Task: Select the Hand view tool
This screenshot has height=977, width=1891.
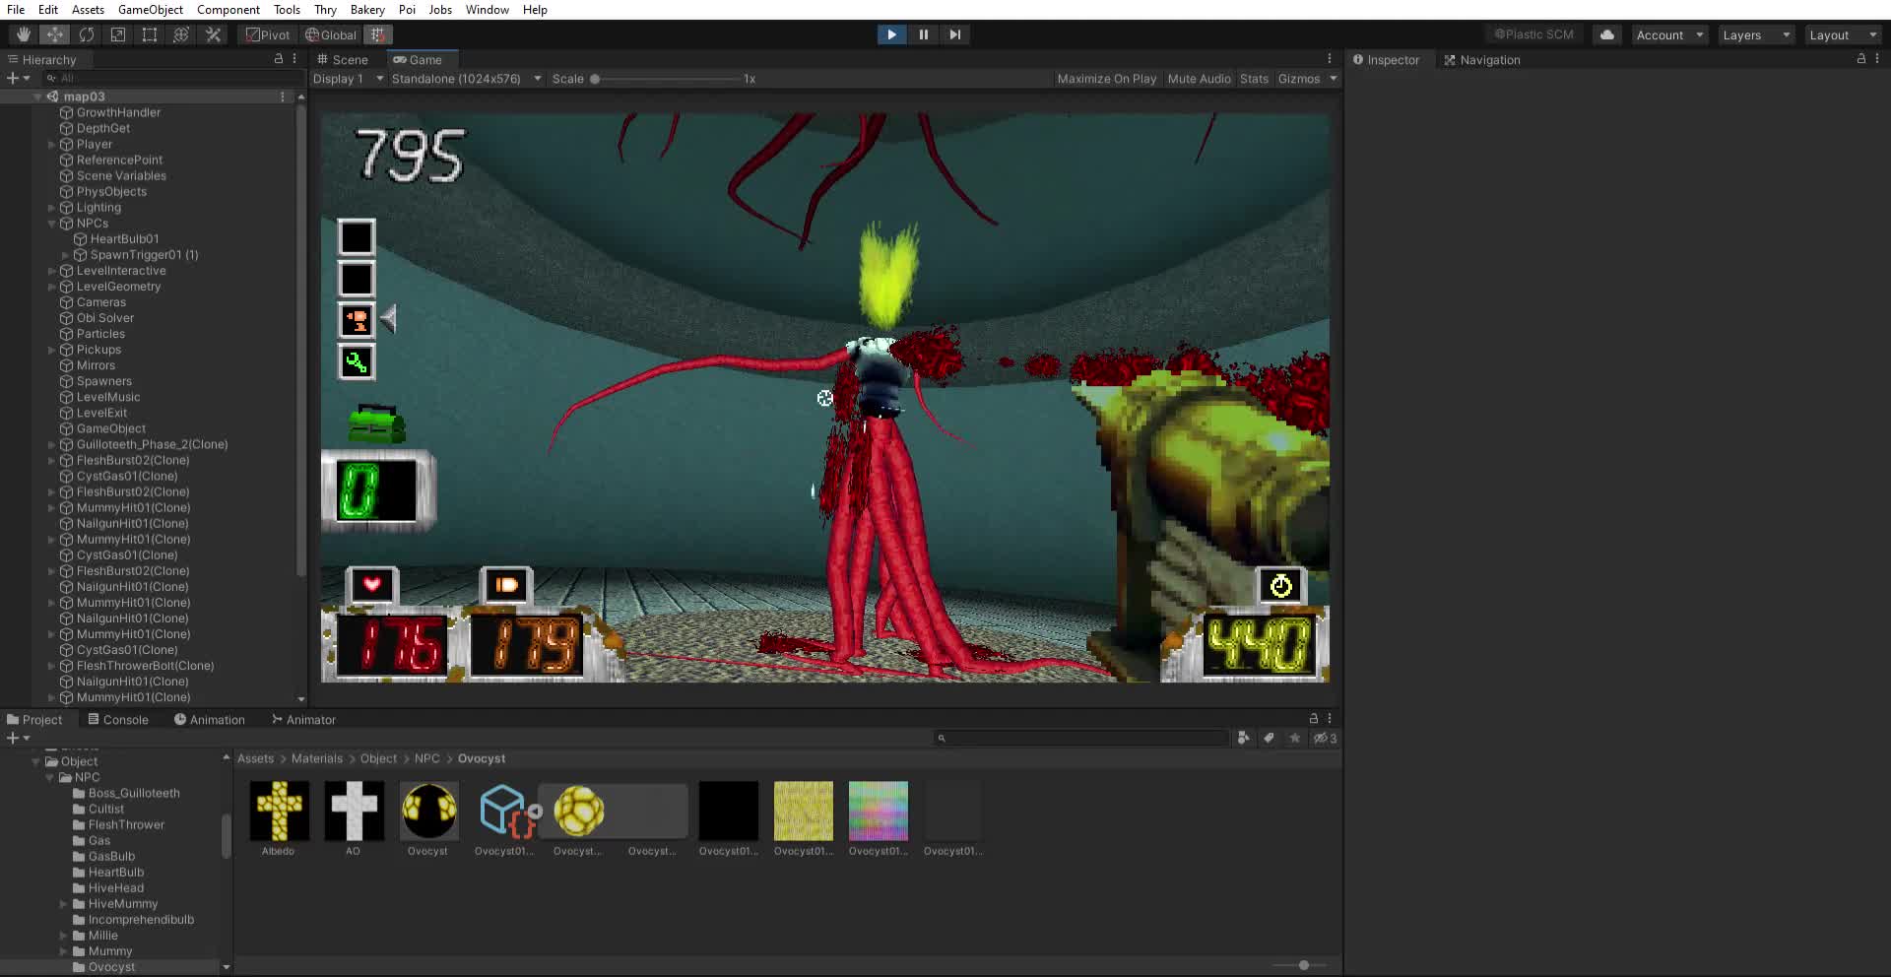Action: (23, 34)
